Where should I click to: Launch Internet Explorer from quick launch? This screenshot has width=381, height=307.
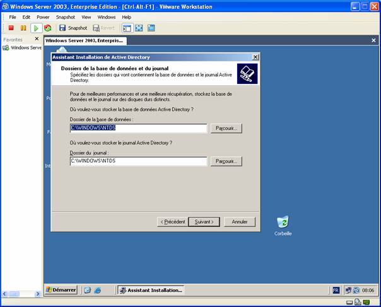click(x=98, y=290)
